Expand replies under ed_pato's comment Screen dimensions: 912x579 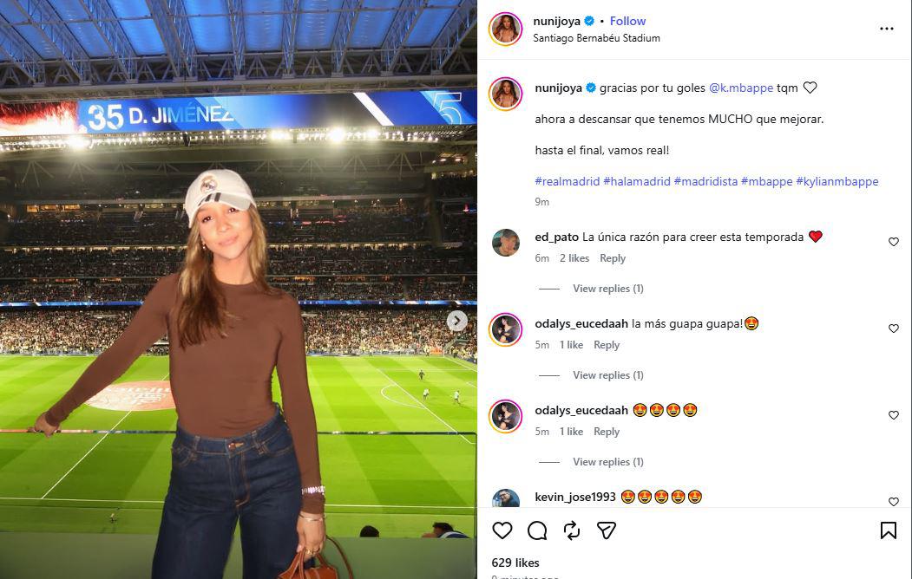[x=607, y=288]
